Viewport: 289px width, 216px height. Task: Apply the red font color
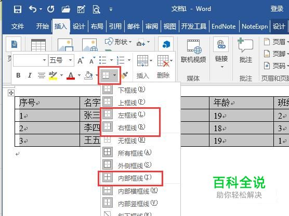71,75
